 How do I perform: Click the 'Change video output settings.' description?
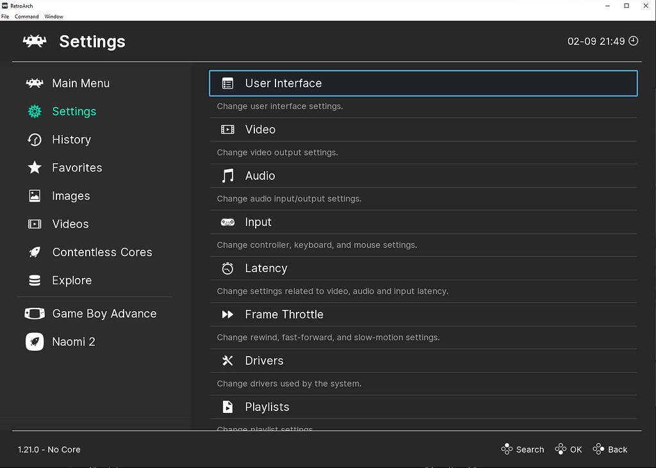click(x=277, y=152)
